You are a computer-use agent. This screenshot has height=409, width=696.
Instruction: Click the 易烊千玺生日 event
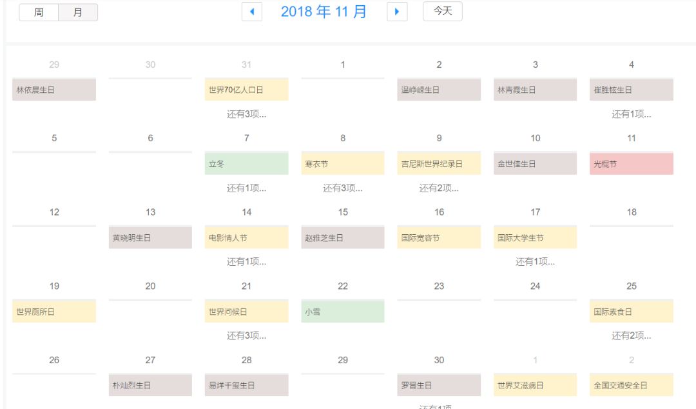(x=246, y=386)
